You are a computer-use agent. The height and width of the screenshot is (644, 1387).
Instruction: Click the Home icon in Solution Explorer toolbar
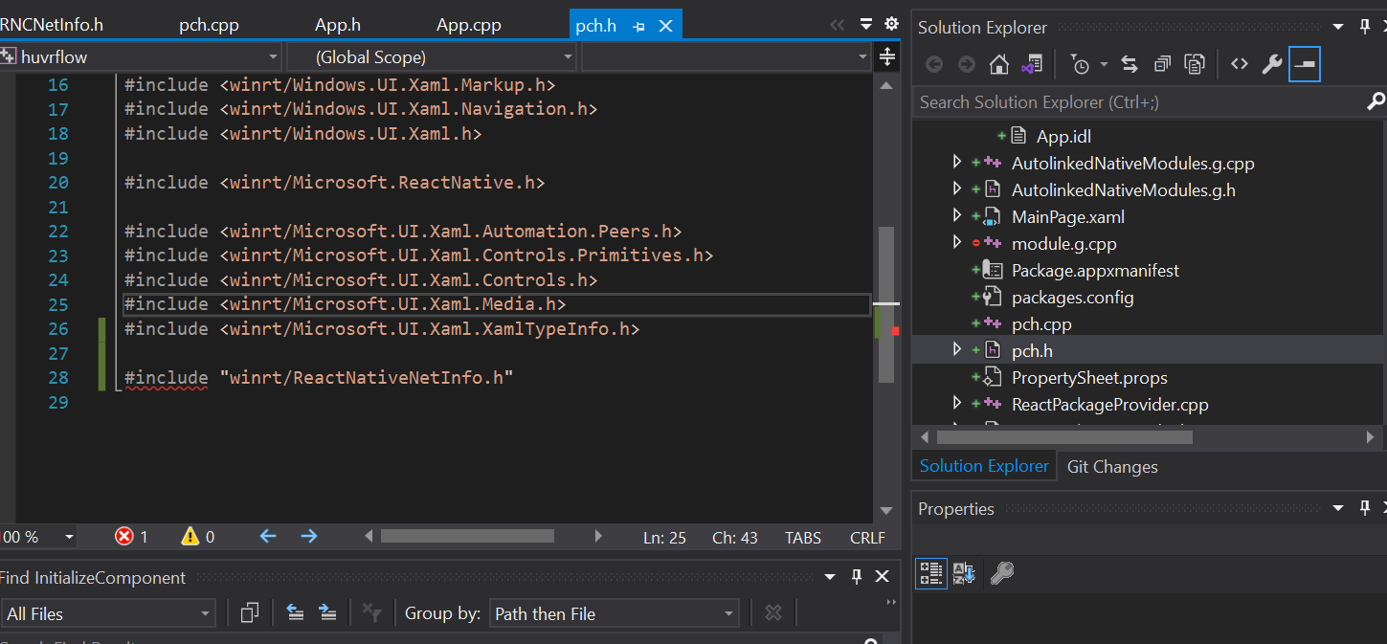[x=999, y=64]
